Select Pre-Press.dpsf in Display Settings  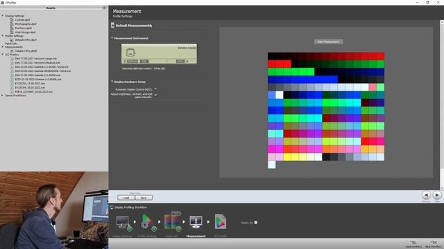pyautogui.click(x=23, y=28)
